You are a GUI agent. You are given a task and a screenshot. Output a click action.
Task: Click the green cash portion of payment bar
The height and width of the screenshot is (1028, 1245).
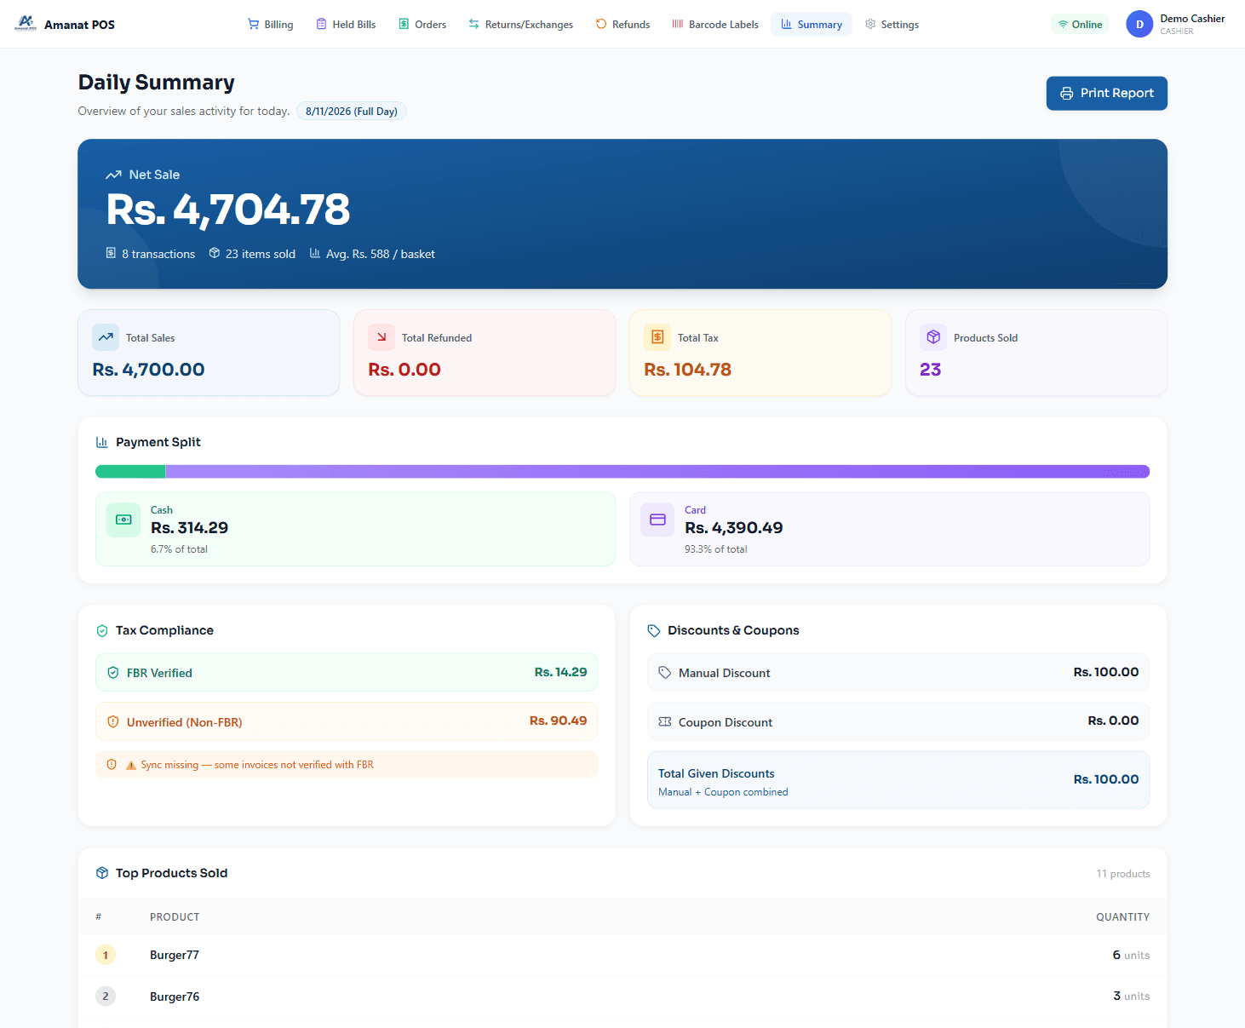coord(130,472)
